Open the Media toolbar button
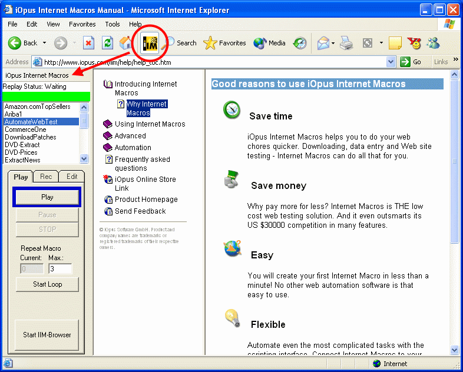Image resolution: width=463 pixels, height=372 pixels. 269,43
